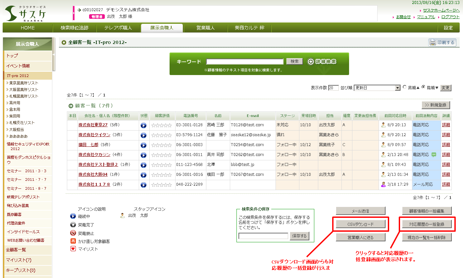
Task: Click the 詳細検索 plus icon
Action: pyautogui.click(x=310, y=62)
